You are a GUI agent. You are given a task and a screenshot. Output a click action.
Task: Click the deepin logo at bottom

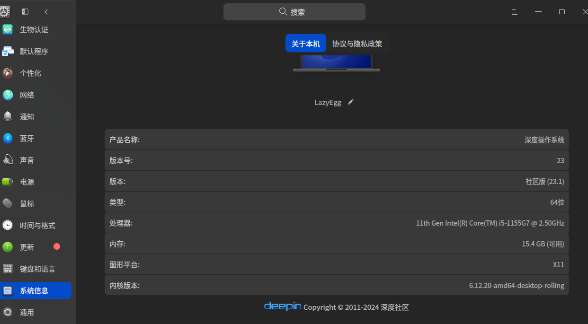pos(282,306)
